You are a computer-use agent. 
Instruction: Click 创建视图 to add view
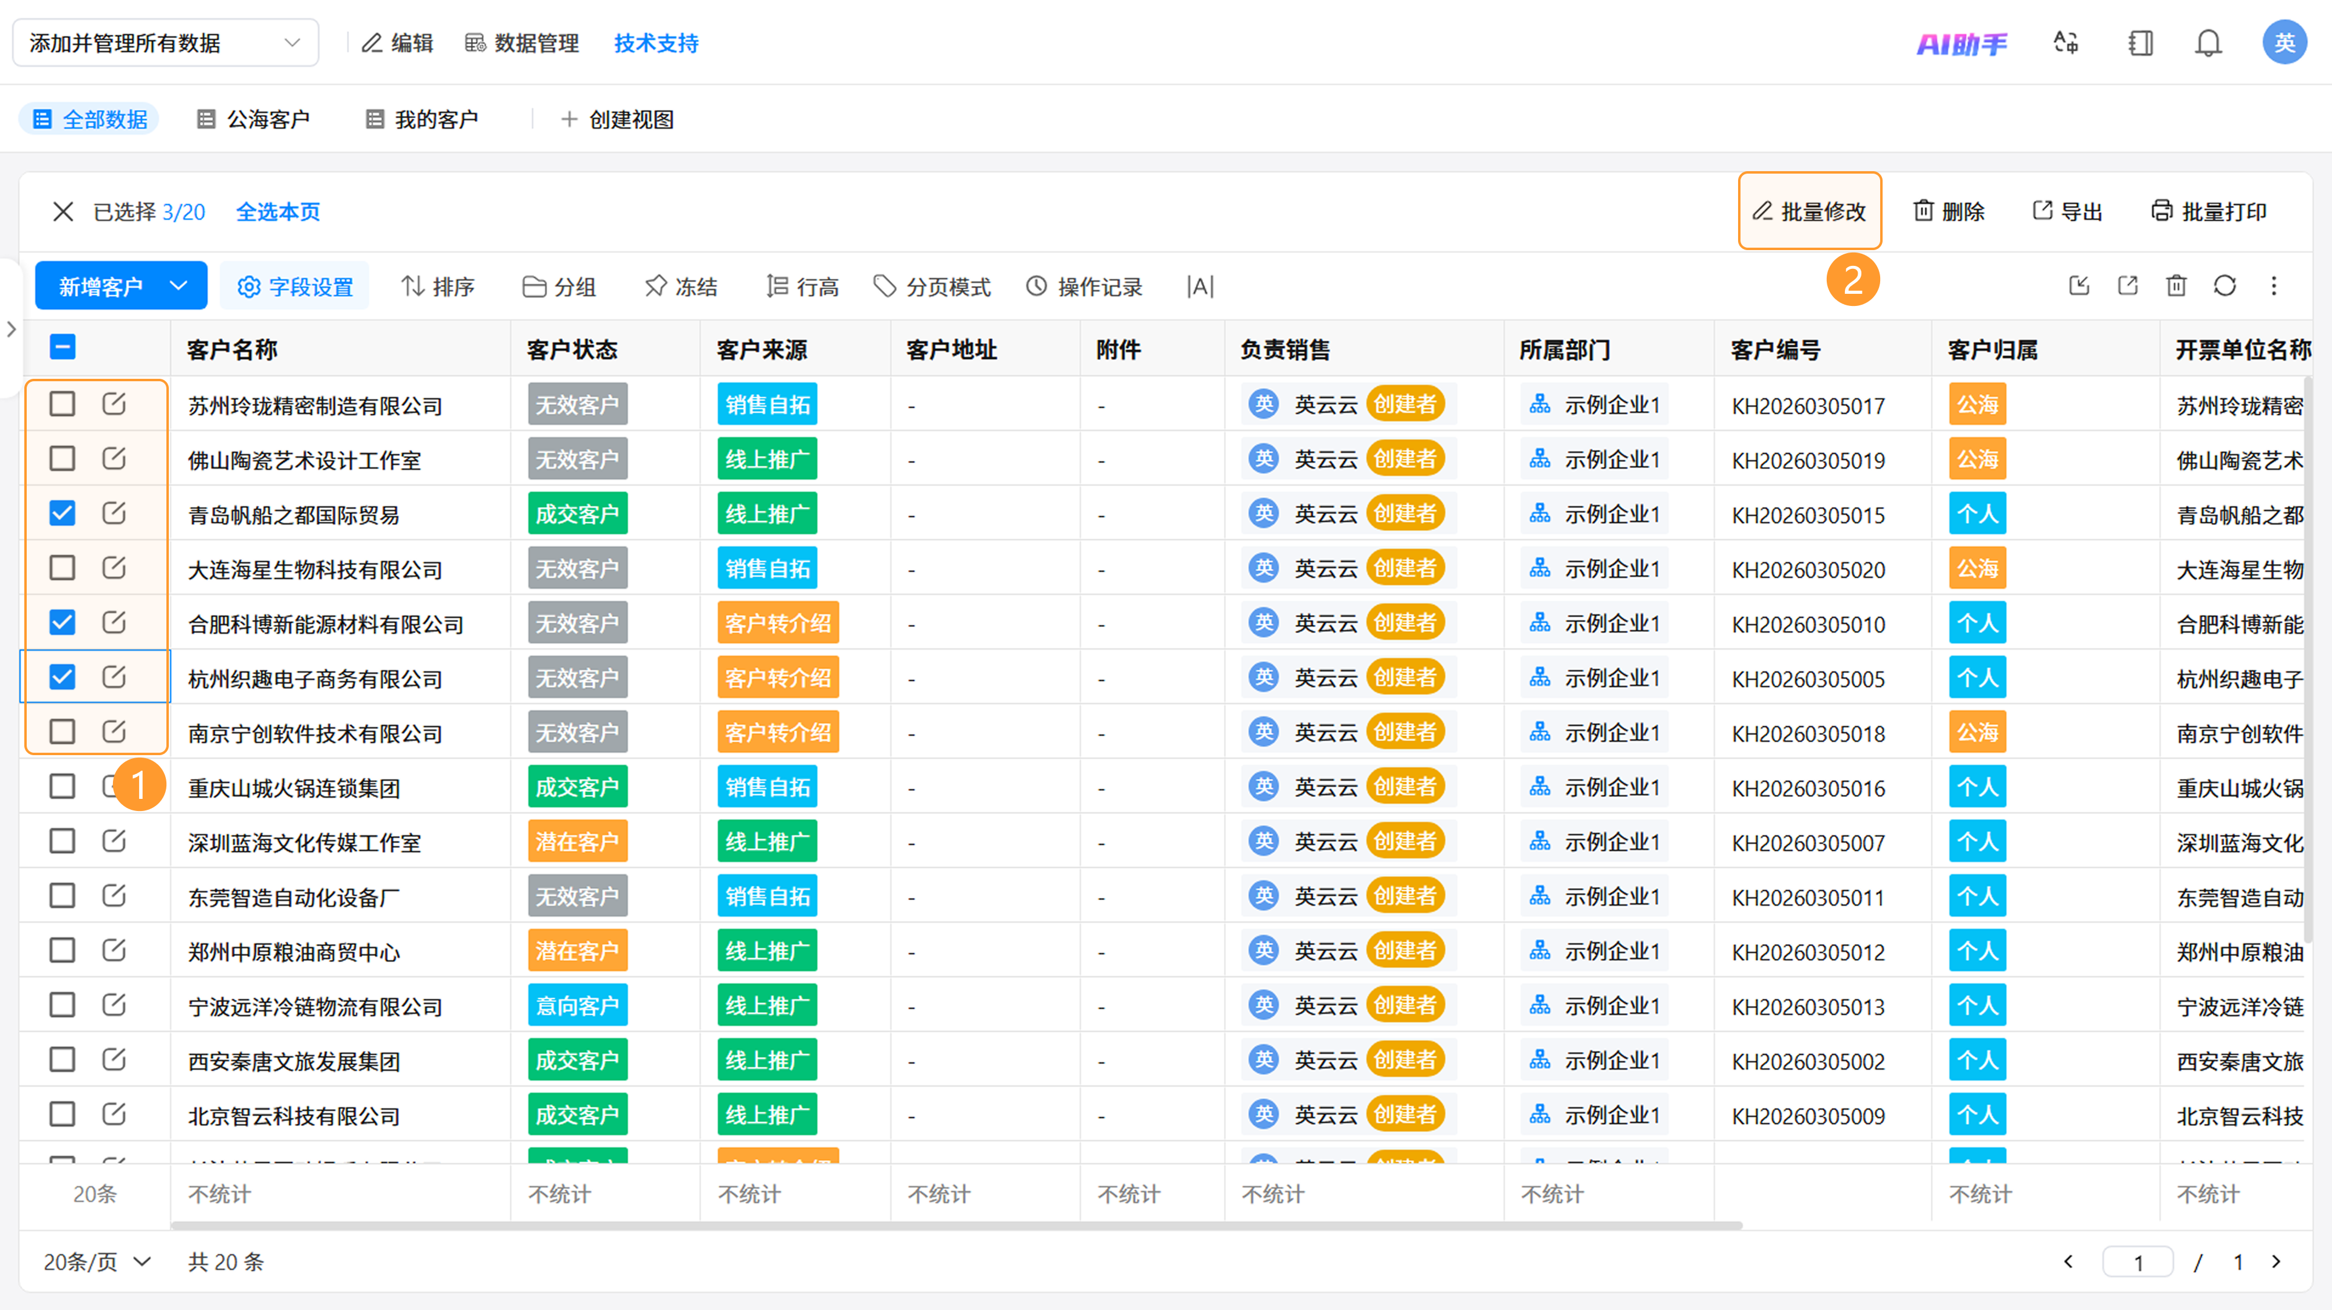(618, 120)
